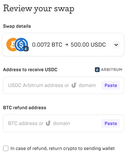Expand swap details with the chevron button
Viewport: 127px width, 155px height.
pos(116,44)
